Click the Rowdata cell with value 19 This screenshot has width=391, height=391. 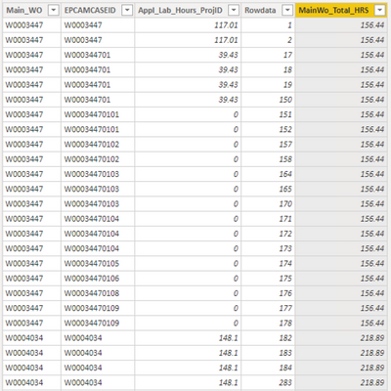(x=268, y=85)
